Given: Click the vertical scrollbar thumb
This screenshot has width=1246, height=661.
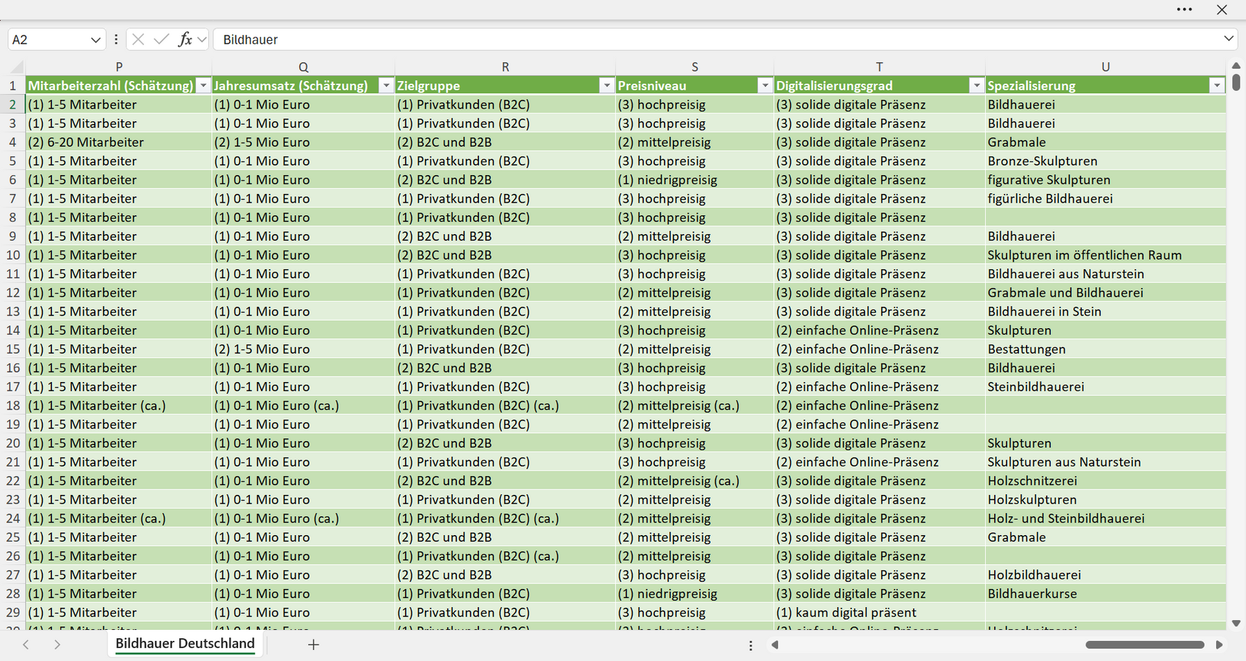Looking at the screenshot, I should click(x=1236, y=83).
